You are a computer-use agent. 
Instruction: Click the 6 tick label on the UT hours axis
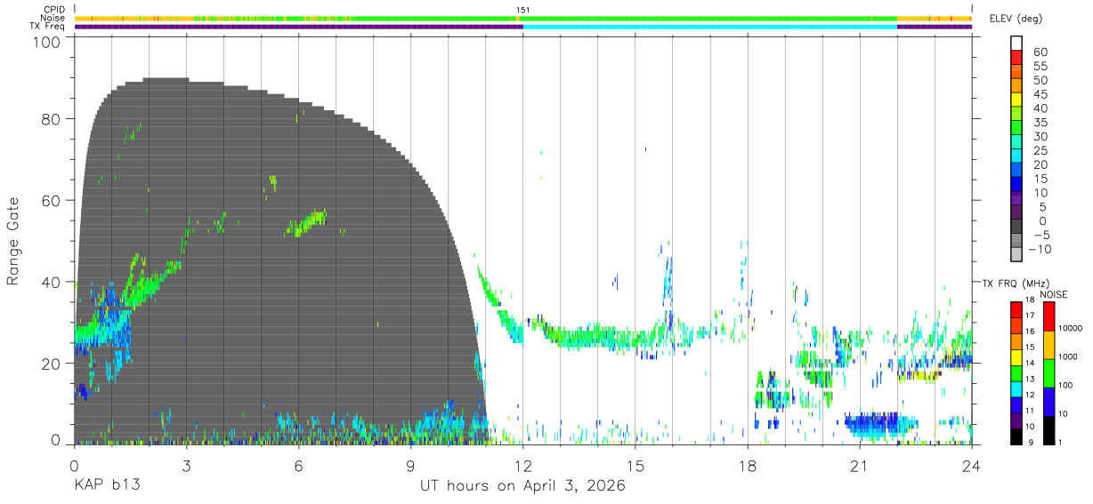click(x=298, y=466)
